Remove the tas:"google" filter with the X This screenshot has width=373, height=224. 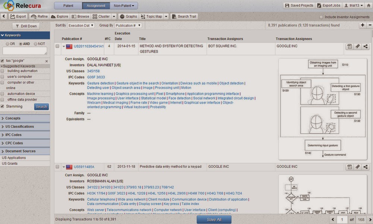coord(47,61)
